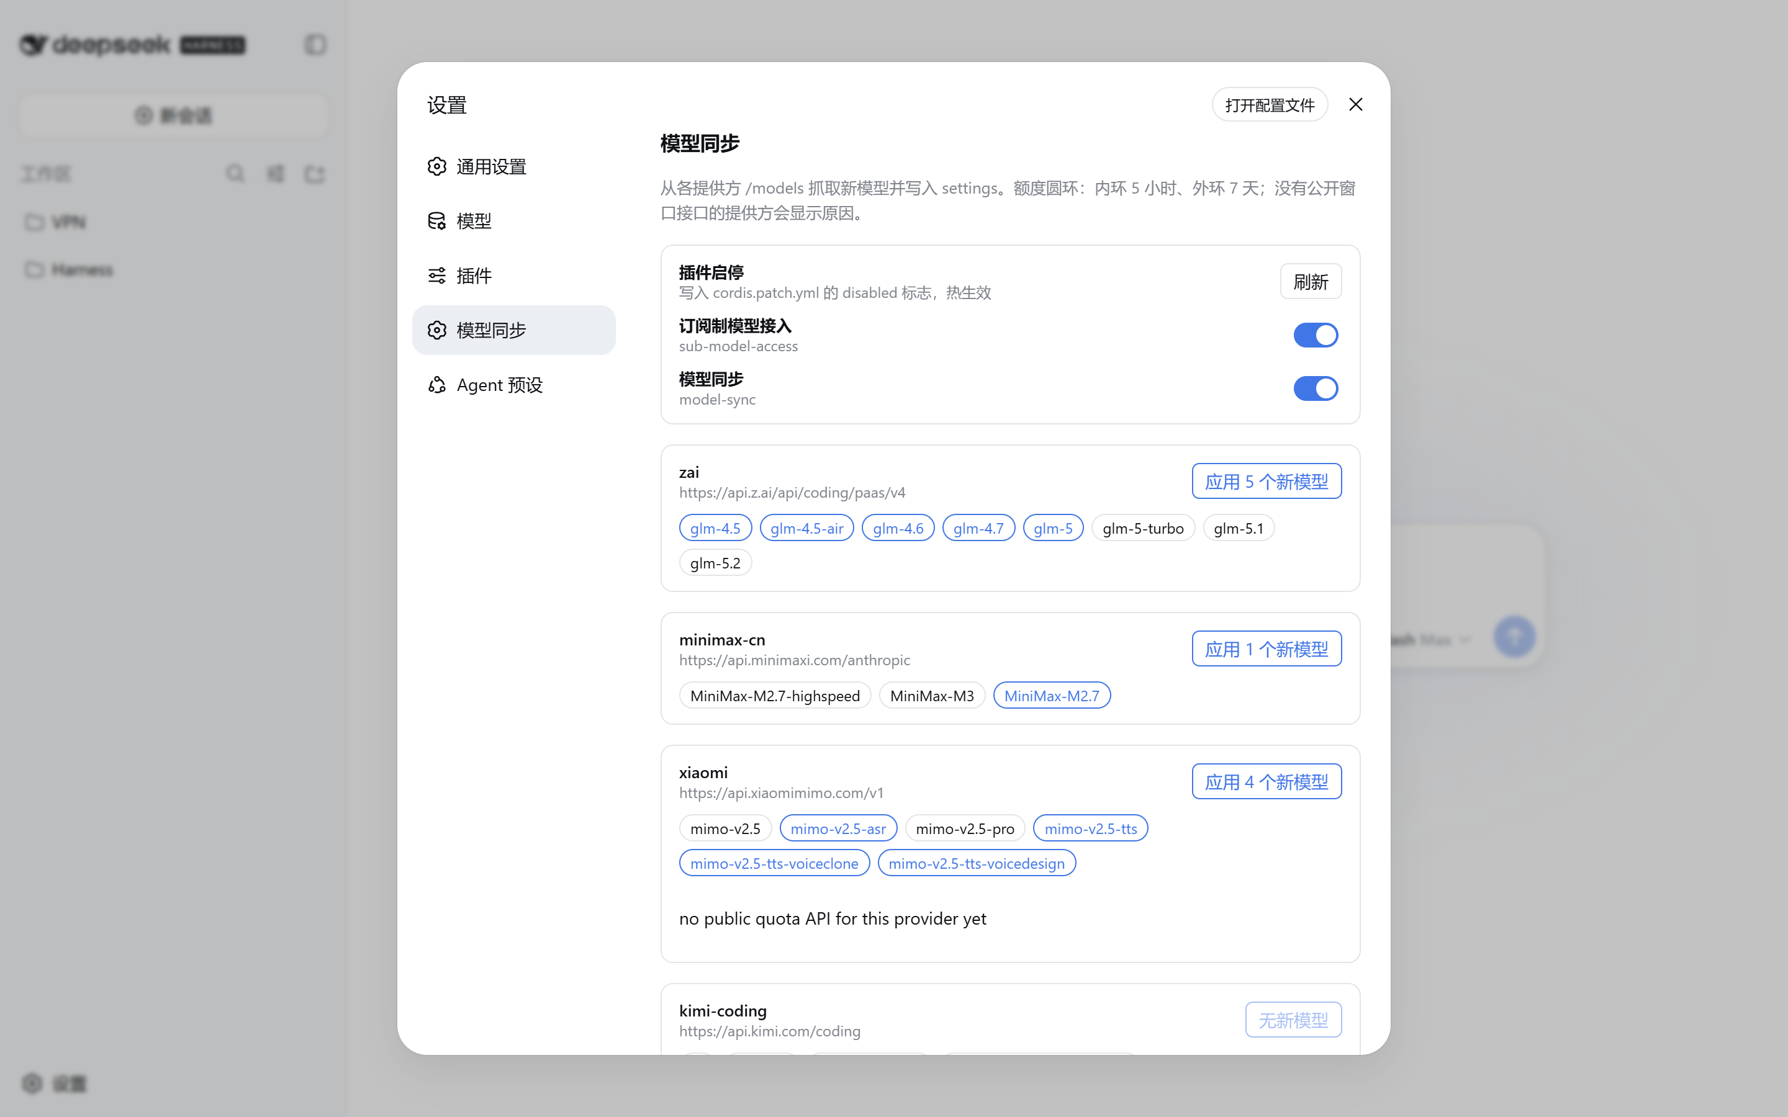Click 新会话 button in the background window
Viewport: 1788px width, 1117px height.
(x=174, y=115)
